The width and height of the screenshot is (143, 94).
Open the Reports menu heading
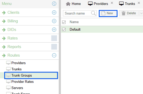pyautogui.click(x=14, y=47)
